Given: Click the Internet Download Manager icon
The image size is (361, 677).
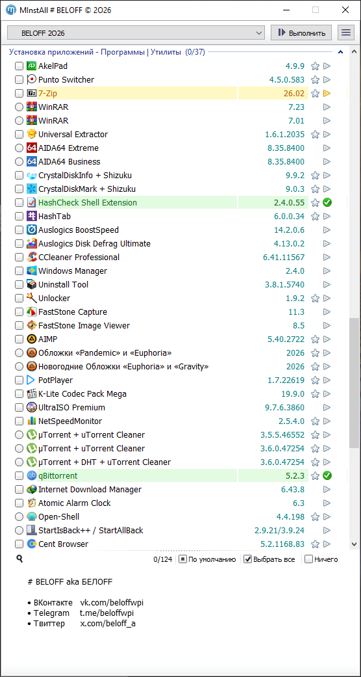Looking at the screenshot, I should tap(31, 490).
